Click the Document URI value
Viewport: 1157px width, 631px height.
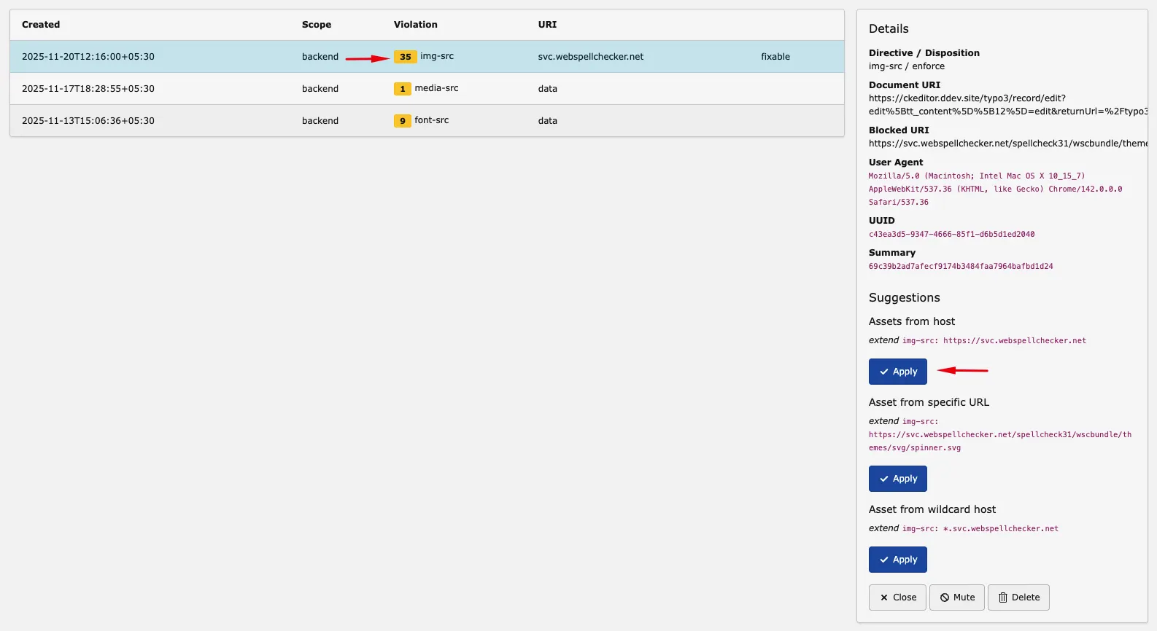coord(1008,105)
